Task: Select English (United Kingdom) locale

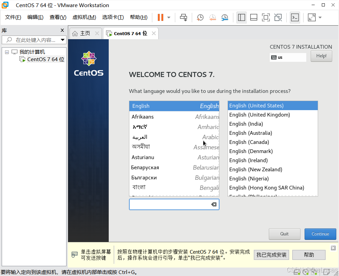Action: 259,115
